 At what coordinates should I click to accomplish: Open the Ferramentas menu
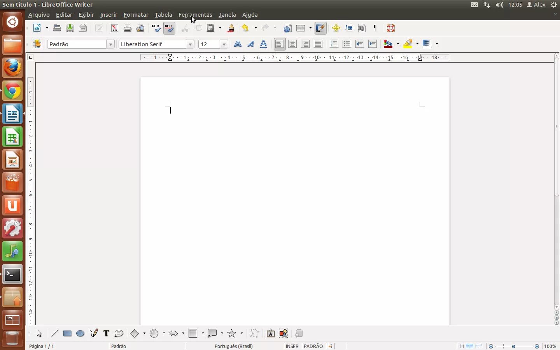pyautogui.click(x=196, y=15)
